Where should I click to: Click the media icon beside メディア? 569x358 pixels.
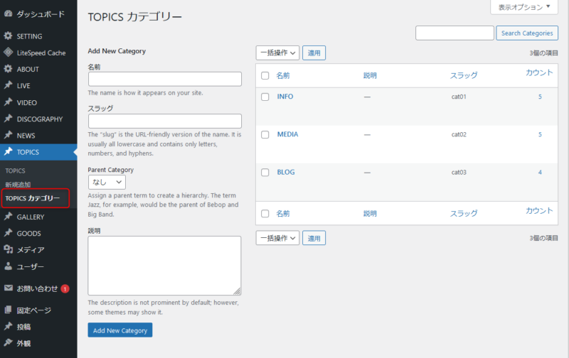8,250
